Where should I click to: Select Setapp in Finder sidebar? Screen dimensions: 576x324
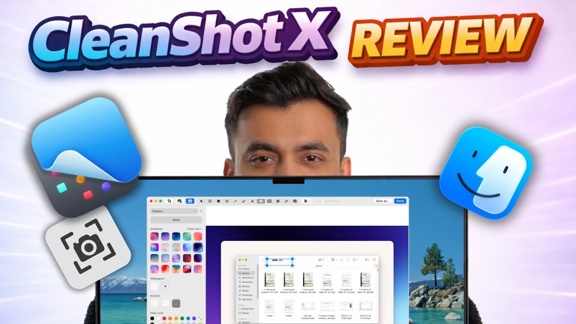coord(244,291)
